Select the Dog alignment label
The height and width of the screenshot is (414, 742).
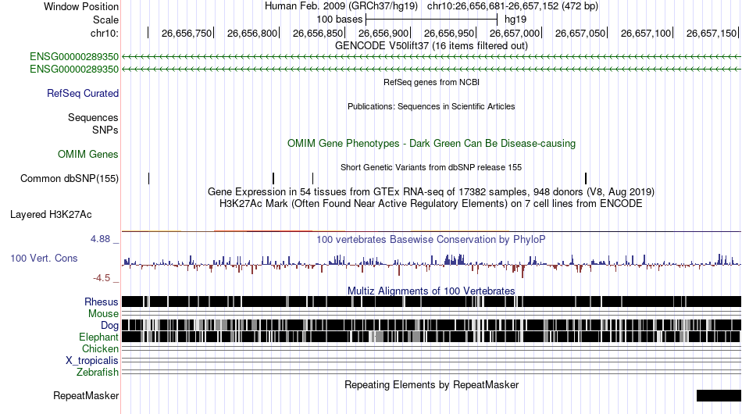pos(109,326)
